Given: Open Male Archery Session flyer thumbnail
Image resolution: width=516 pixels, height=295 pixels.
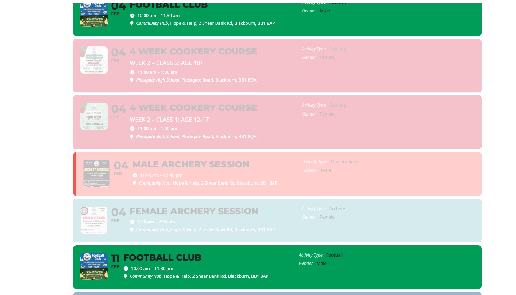Looking at the screenshot, I should tap(96, 173).
